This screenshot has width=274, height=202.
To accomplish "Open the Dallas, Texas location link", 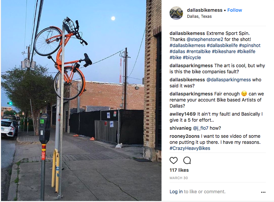I will [199, 16].
